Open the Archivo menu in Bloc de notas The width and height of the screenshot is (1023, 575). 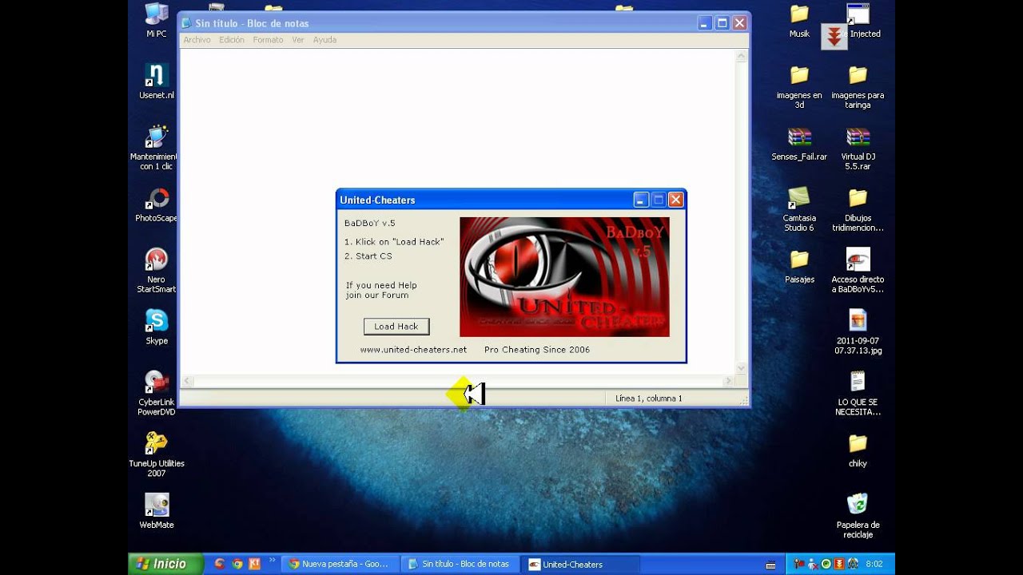[197, 40]
